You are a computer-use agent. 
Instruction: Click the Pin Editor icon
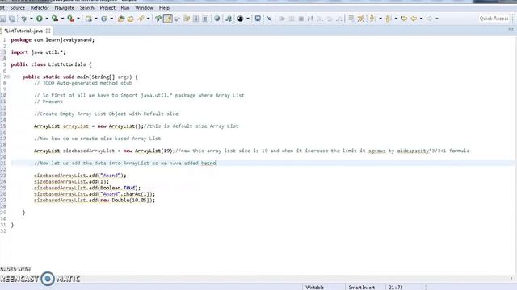tap(269, 19)
